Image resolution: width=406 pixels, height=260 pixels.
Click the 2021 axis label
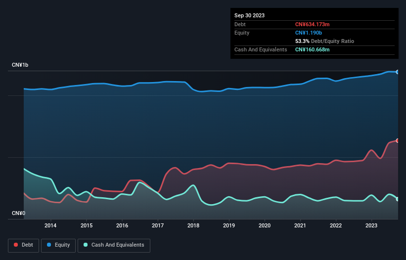[300, 225]
